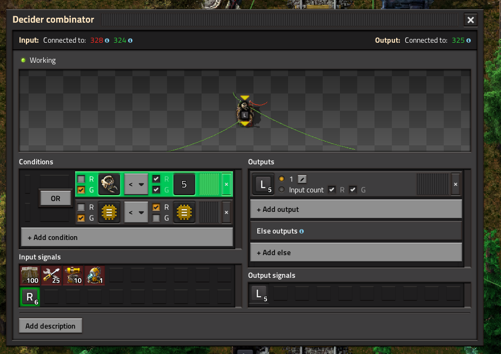Toggle red wire checkbox beside constant 5
Screen dimensions: 501x354
click(156, 179)
